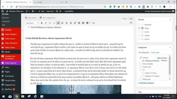Open the WordPress logo menu
Screen dimensions: 177x99
(2, 11)
